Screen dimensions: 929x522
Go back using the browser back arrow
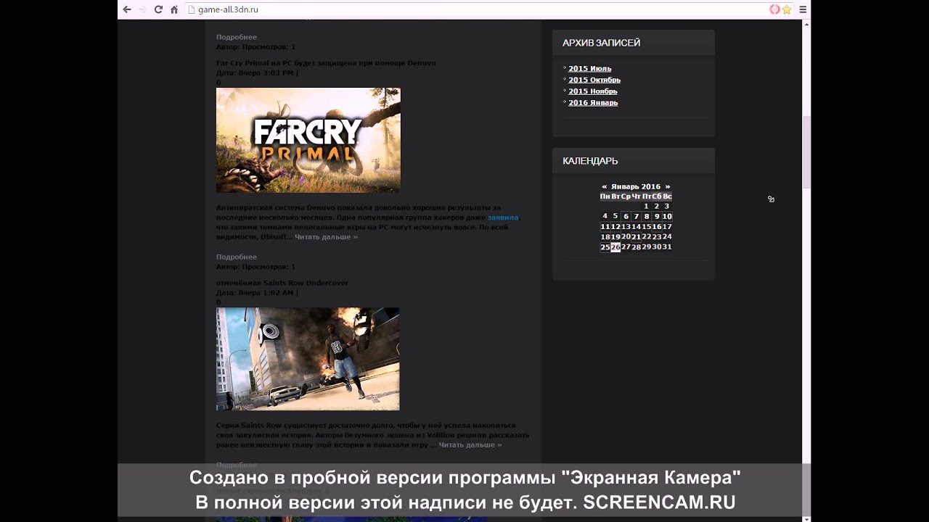pos(127,9)
